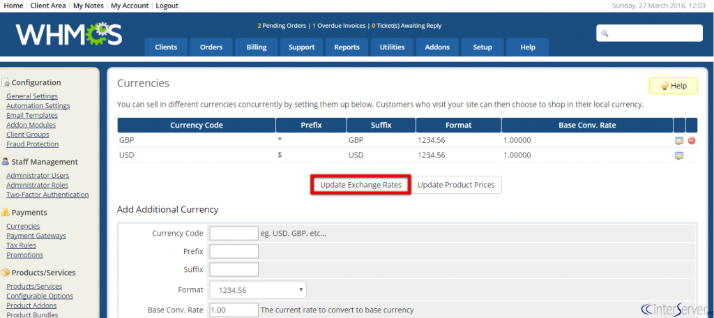
Task: Click the WHMCS logo
Action: coord(69,34)
